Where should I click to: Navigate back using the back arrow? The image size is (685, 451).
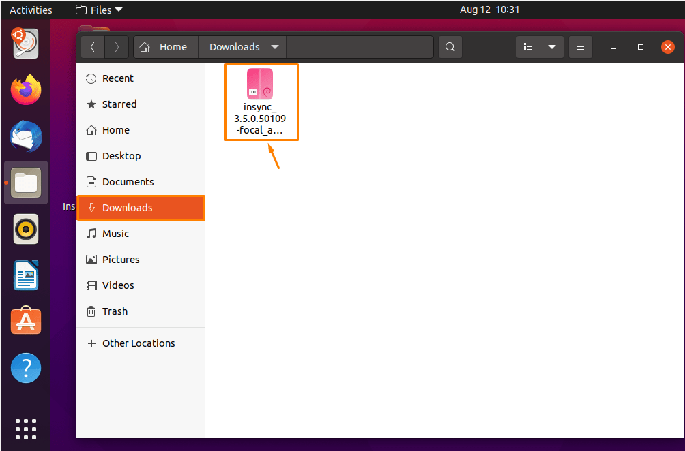(x=92, y=46)
